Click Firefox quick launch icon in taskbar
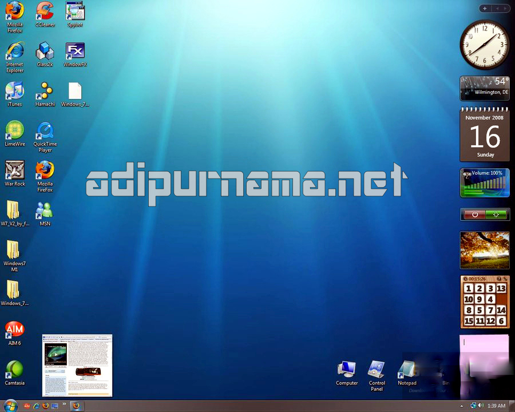The height and width of the screenshot is (412, 515). tap(45, 406)
